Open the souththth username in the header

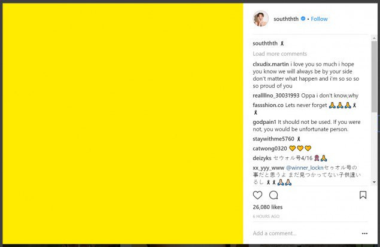(x=287, y=19)
